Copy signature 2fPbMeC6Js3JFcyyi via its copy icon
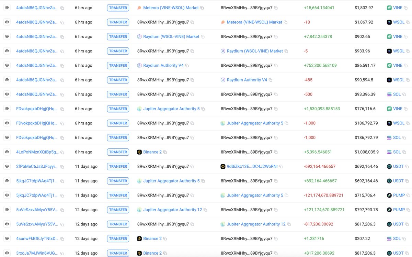 point(62,167)
